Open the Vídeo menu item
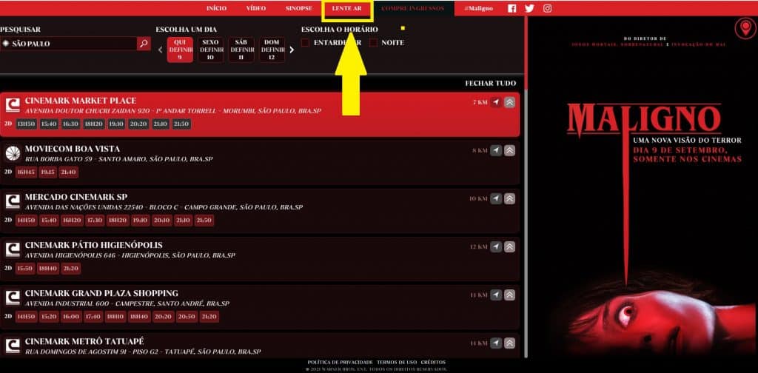 click(x=255, y=8)
